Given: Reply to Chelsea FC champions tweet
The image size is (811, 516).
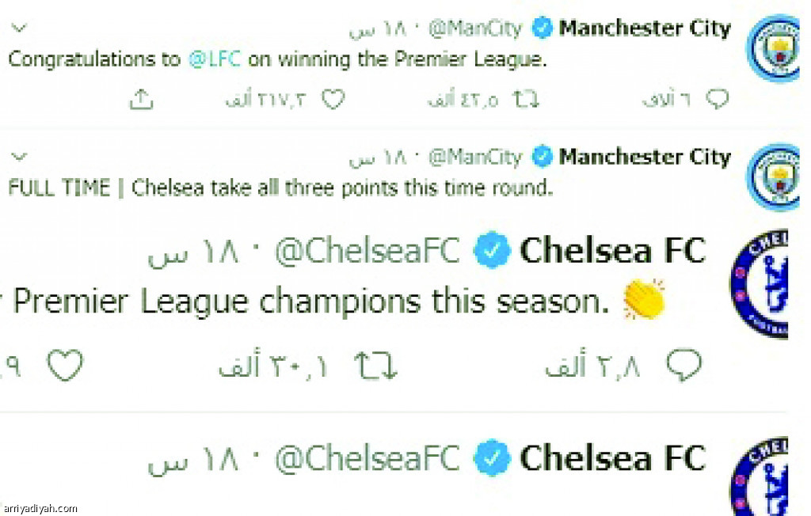Looking at the screenshot, I should [x=683, y=366].
